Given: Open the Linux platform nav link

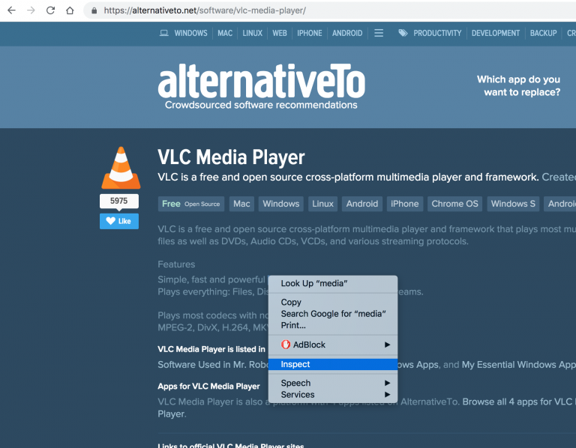Looking at the screenshot, I should [252, 33].
